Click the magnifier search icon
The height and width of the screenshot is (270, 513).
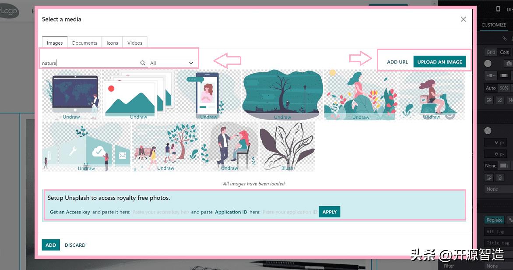[143, 63]
